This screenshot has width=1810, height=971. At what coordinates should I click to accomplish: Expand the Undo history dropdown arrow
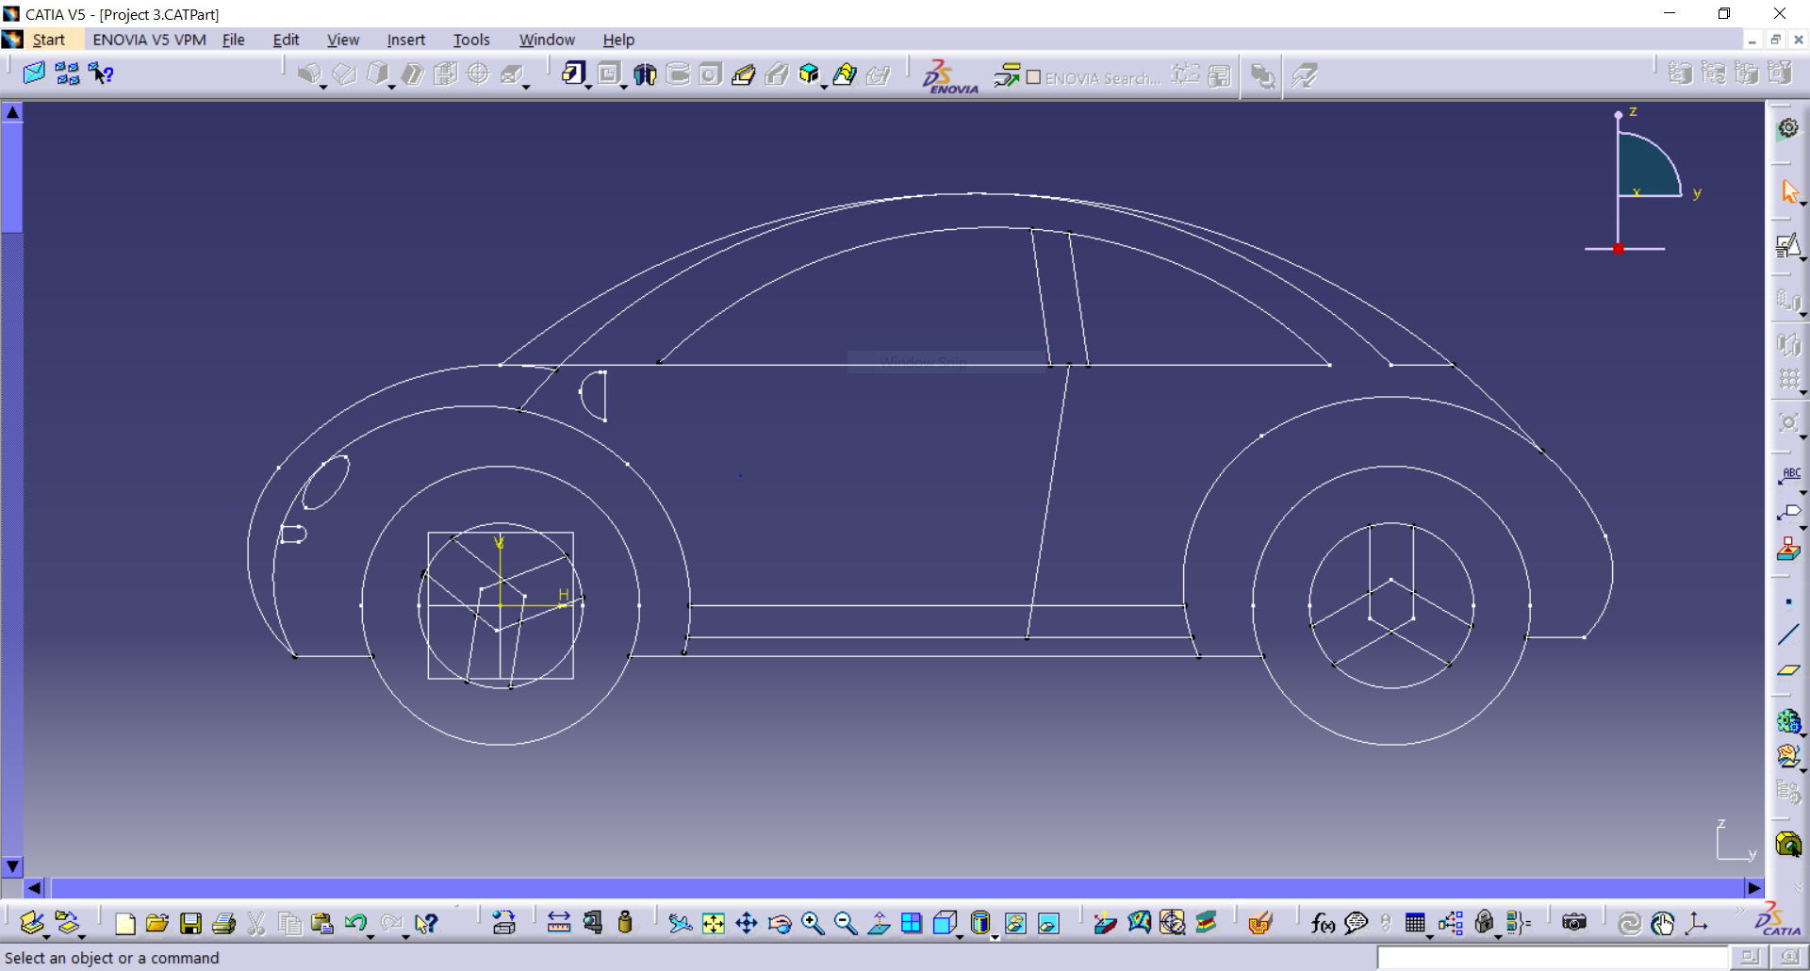371,936
